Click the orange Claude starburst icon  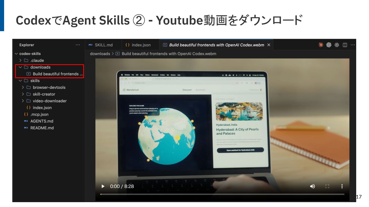click(321, 45)
